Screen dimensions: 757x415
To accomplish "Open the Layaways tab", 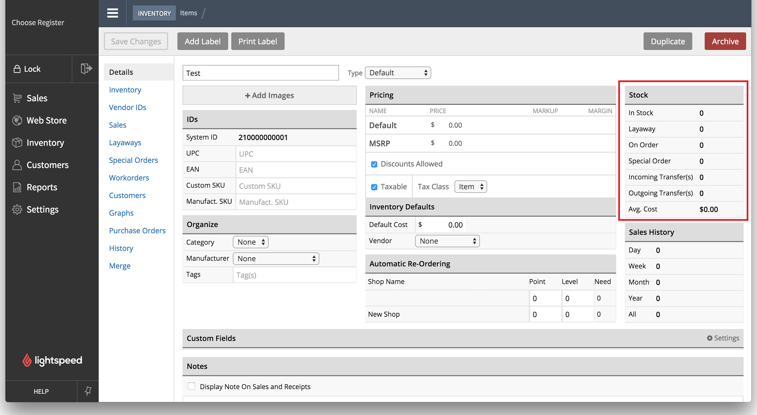I will pos(125,142).
